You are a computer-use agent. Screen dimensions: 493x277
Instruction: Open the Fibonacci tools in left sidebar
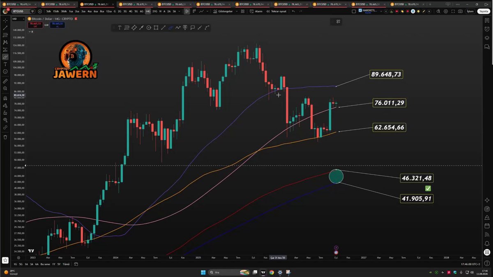click(5, 35)
